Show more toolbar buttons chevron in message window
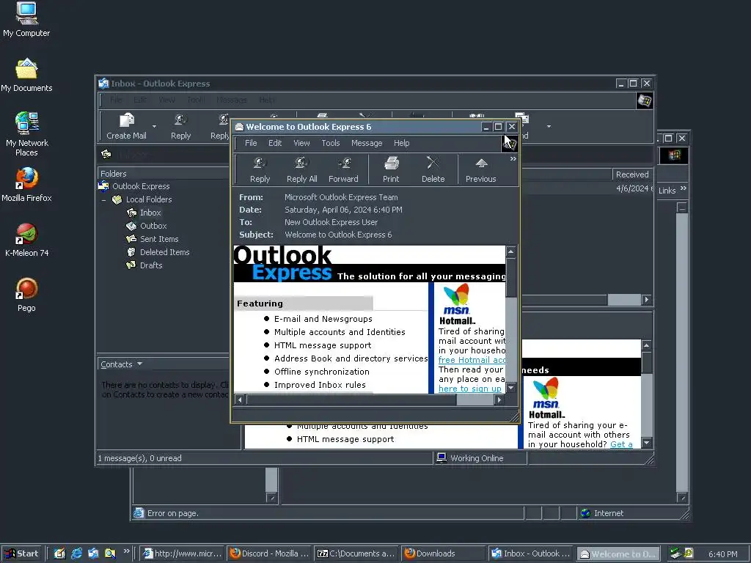 pyautogui.click(x=513, y=159)
